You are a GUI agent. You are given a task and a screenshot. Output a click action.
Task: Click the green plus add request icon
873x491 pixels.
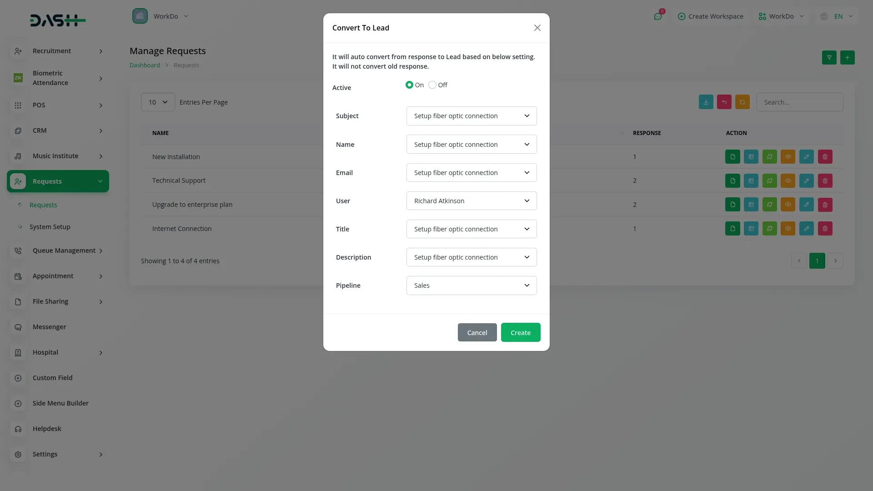pyautogui.click(x=847, y=58)
